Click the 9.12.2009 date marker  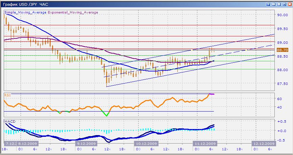coord(87,143)
